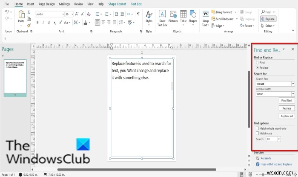Show paragraph marks with the pilcrow icon

138,14
